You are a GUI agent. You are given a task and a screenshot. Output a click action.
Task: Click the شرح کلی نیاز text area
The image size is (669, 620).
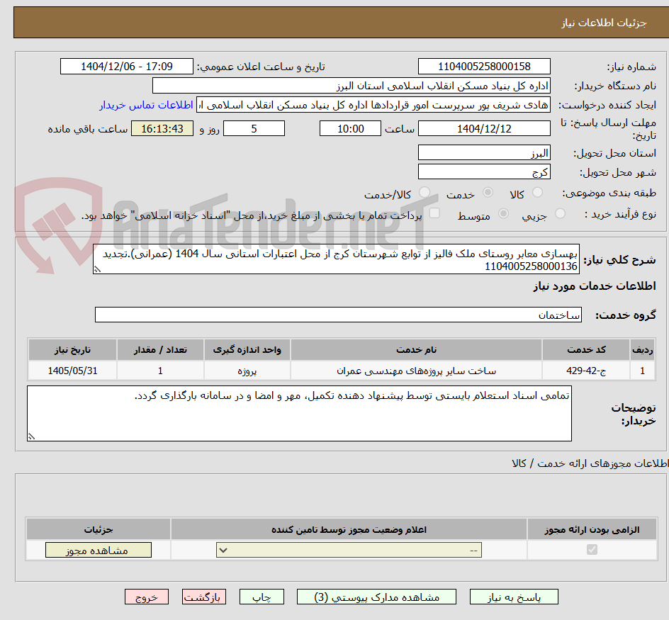point(336,259)
